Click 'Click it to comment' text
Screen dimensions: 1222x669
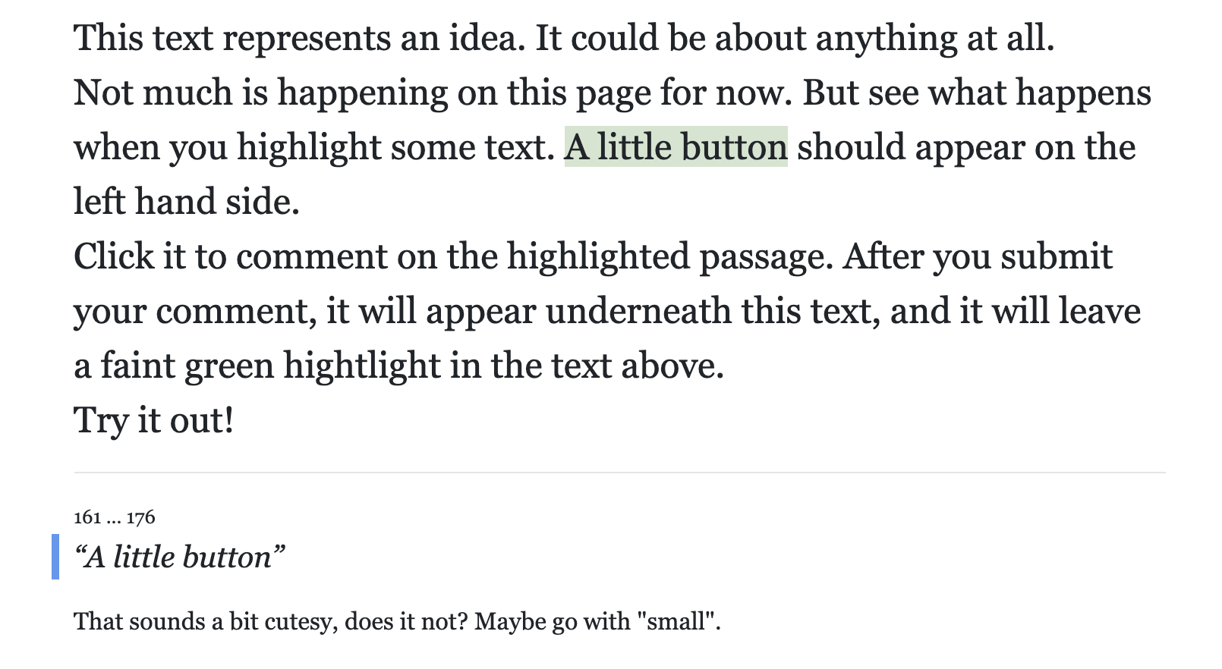[x=231, y=256]
